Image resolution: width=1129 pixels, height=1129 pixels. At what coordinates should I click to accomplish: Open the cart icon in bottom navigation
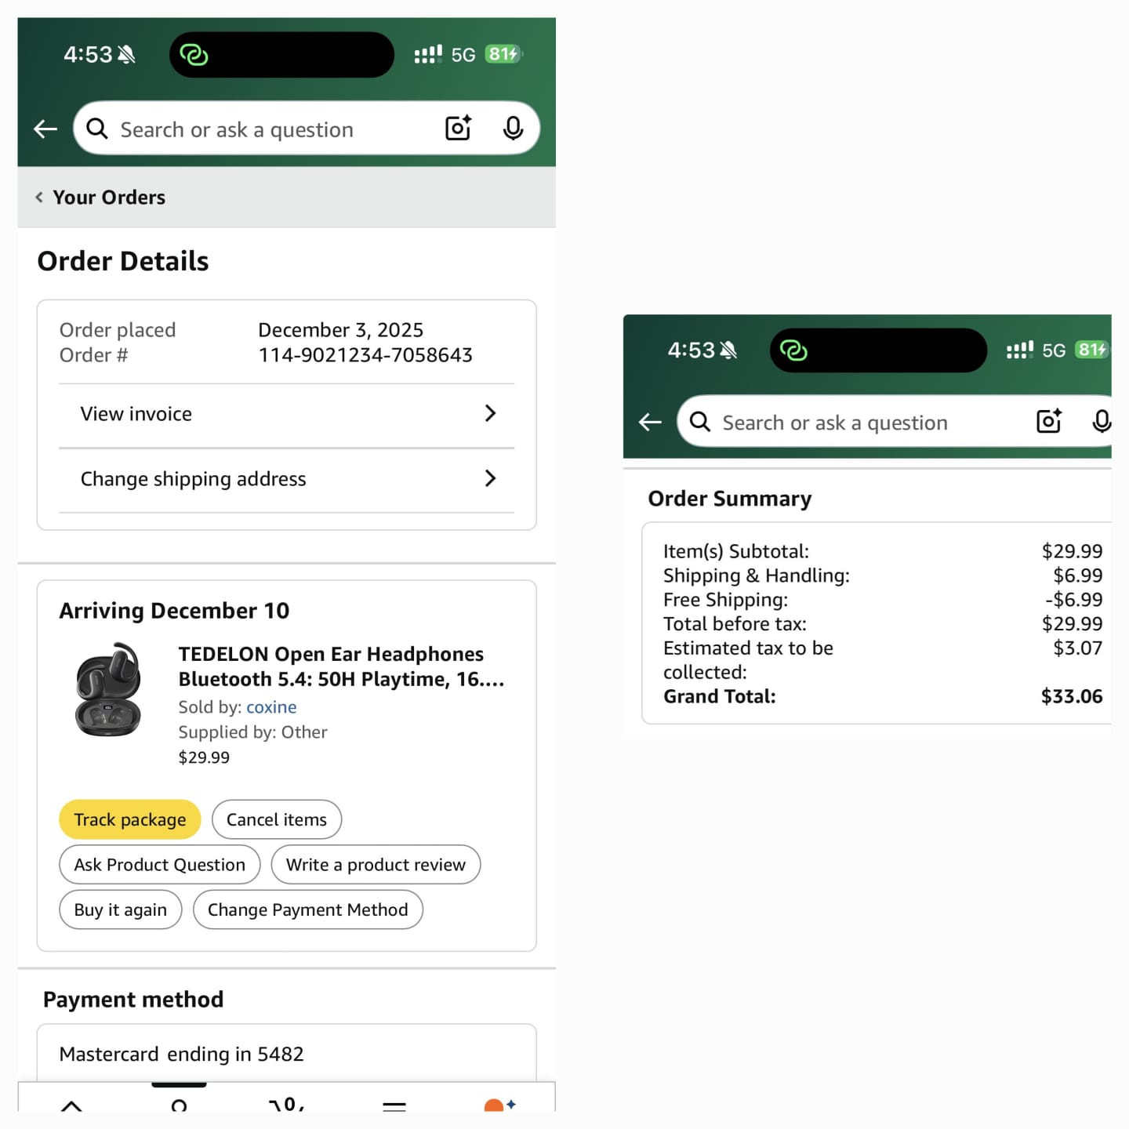click(x=287, y=1104)
